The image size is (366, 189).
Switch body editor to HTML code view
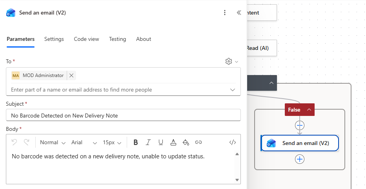point(233,142)
